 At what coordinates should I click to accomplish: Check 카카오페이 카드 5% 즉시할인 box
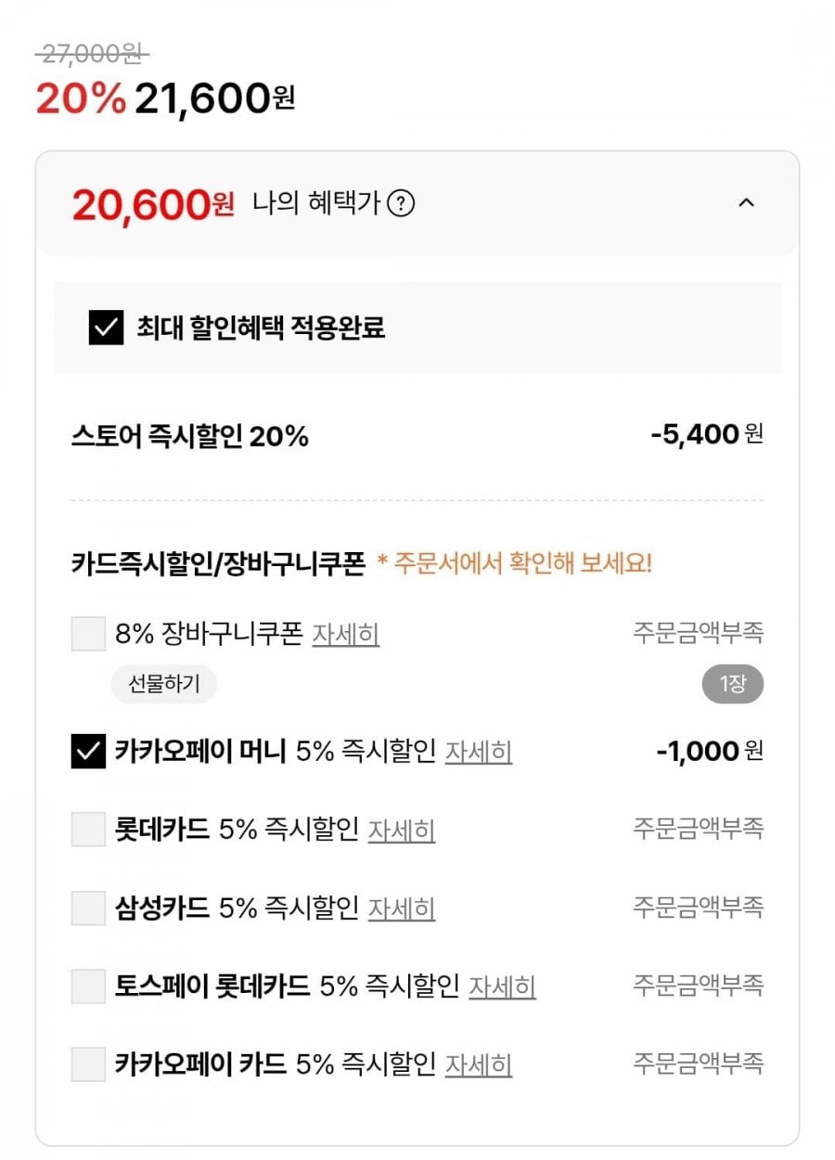pyautogui.click(x=88, y=1063)
